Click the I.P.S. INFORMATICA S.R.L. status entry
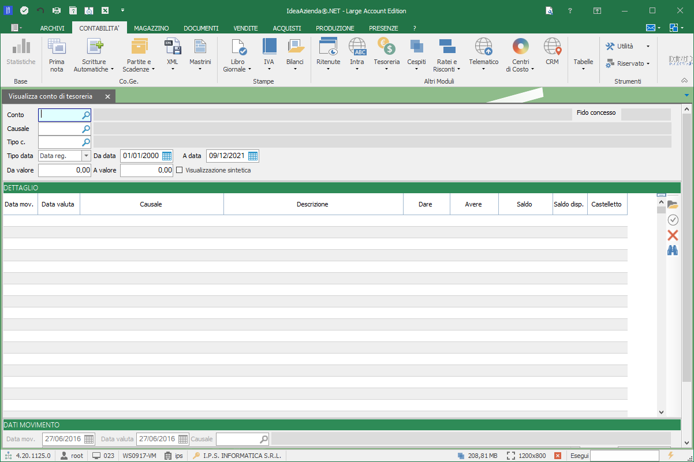The width and height of the screenshot is (694, 462). point(237,456)
